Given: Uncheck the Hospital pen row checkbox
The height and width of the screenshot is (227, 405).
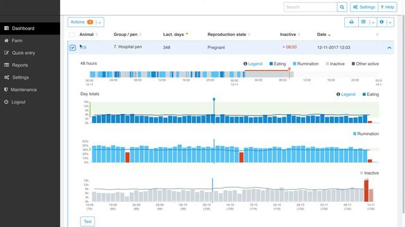Looking at the screenshot, I should pyautogui.click(x=73, y=48).
